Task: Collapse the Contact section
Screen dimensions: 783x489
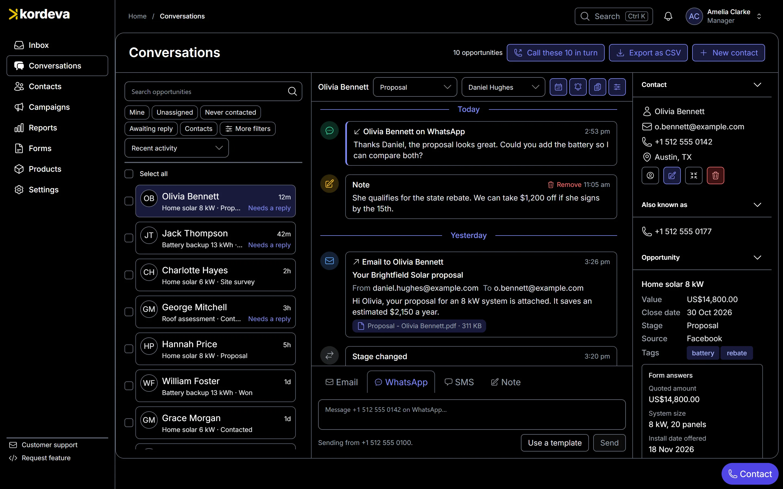Action: [757, 85]
